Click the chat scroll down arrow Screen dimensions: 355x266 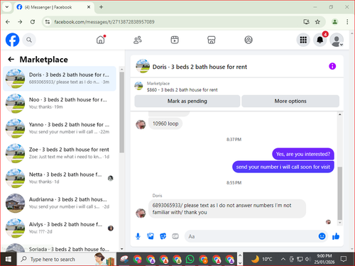340,223
